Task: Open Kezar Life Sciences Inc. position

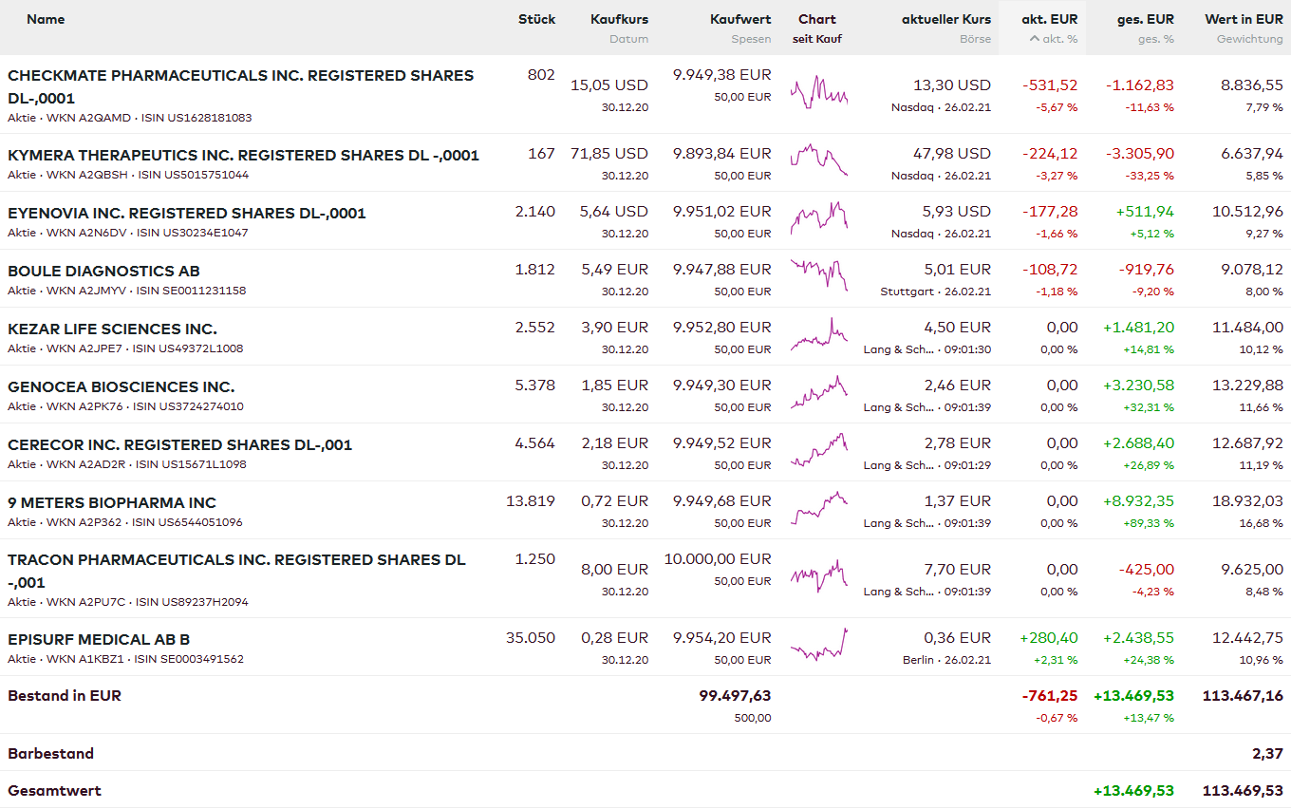Action: [x=112, y=329]
